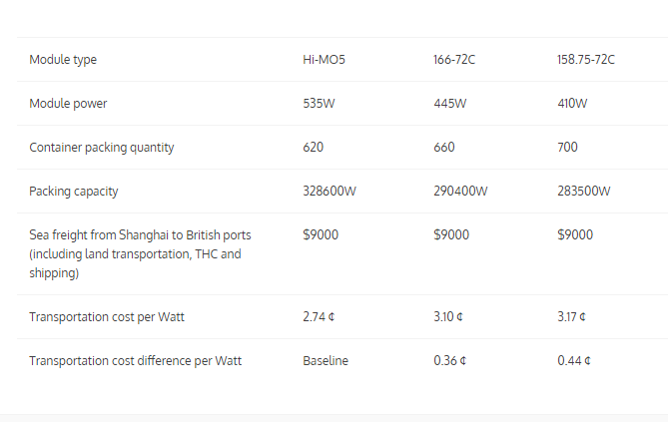Click the 700 packing quantity value
This screenshot has height=422, width=668.
pyautogui.click(x=567, y=148)
